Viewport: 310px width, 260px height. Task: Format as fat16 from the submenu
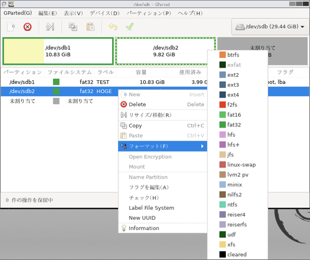tap(237, 115)
